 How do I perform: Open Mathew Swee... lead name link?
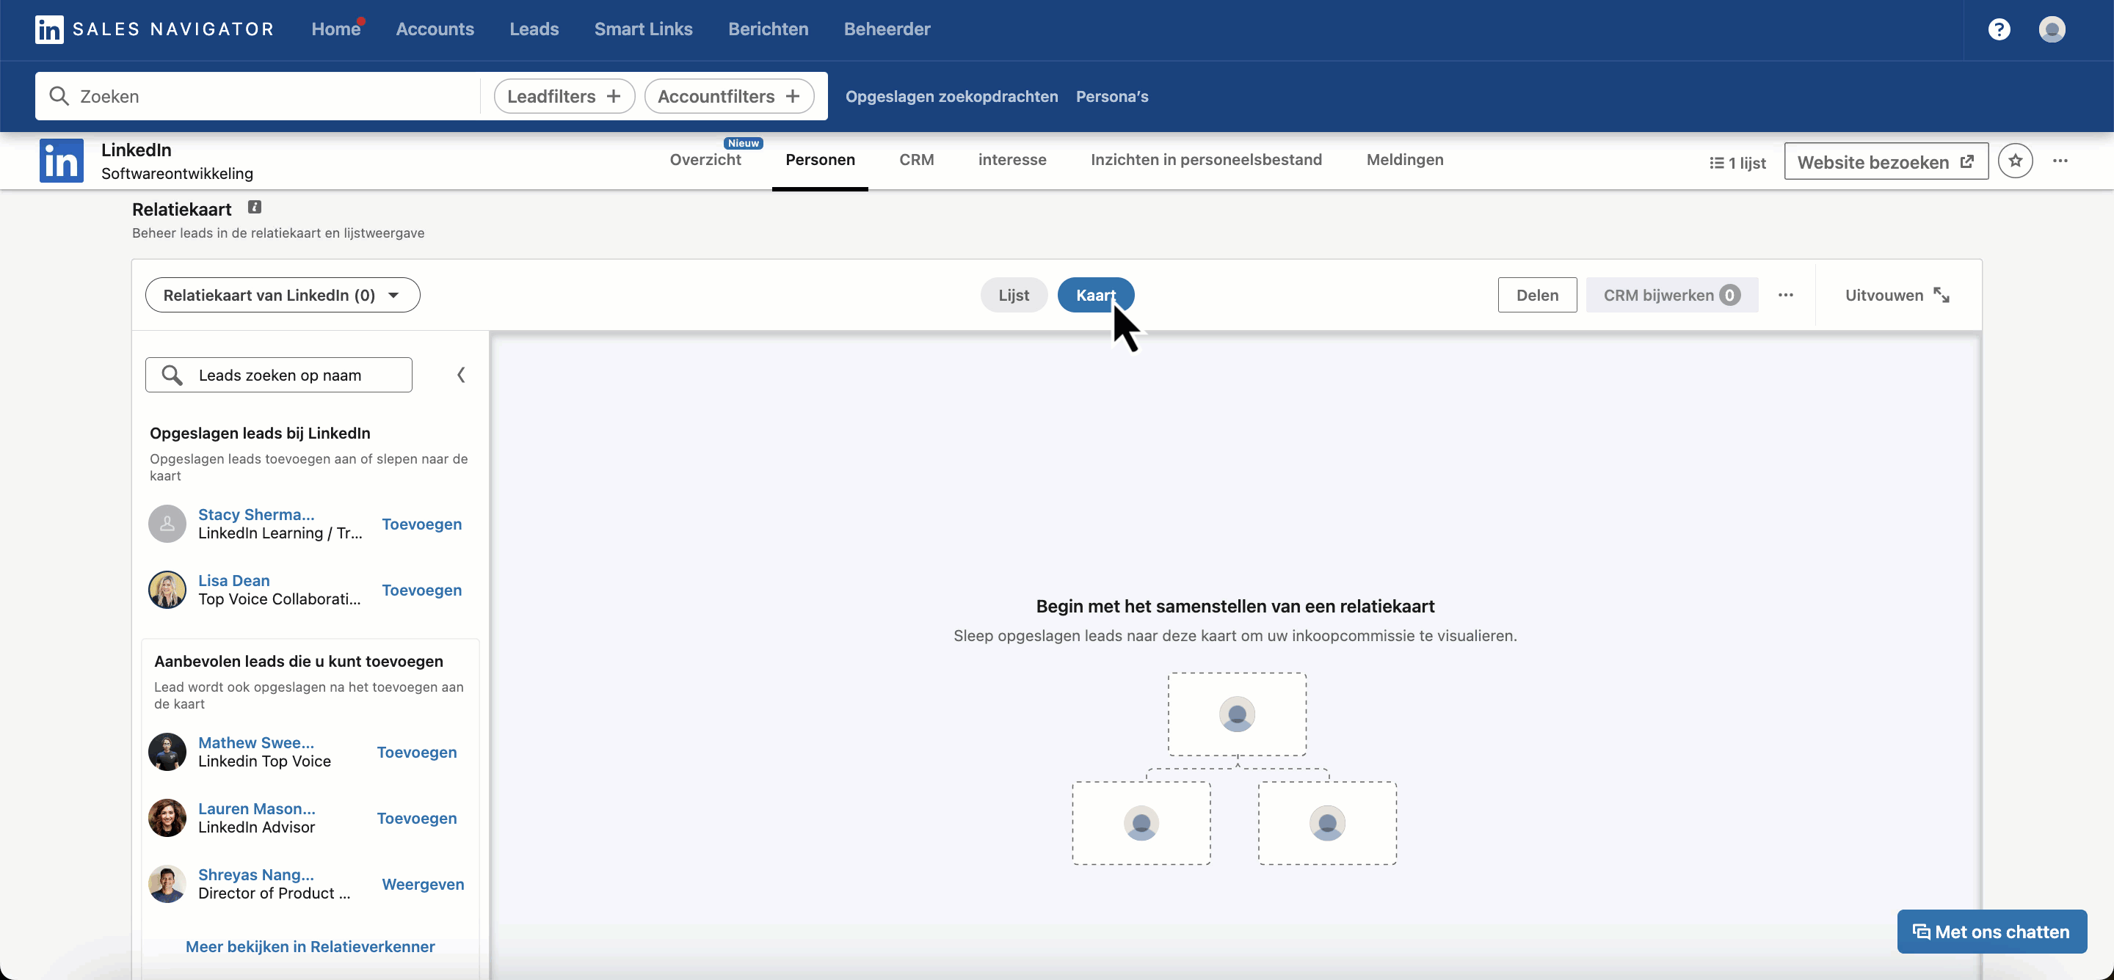(256, 743)
